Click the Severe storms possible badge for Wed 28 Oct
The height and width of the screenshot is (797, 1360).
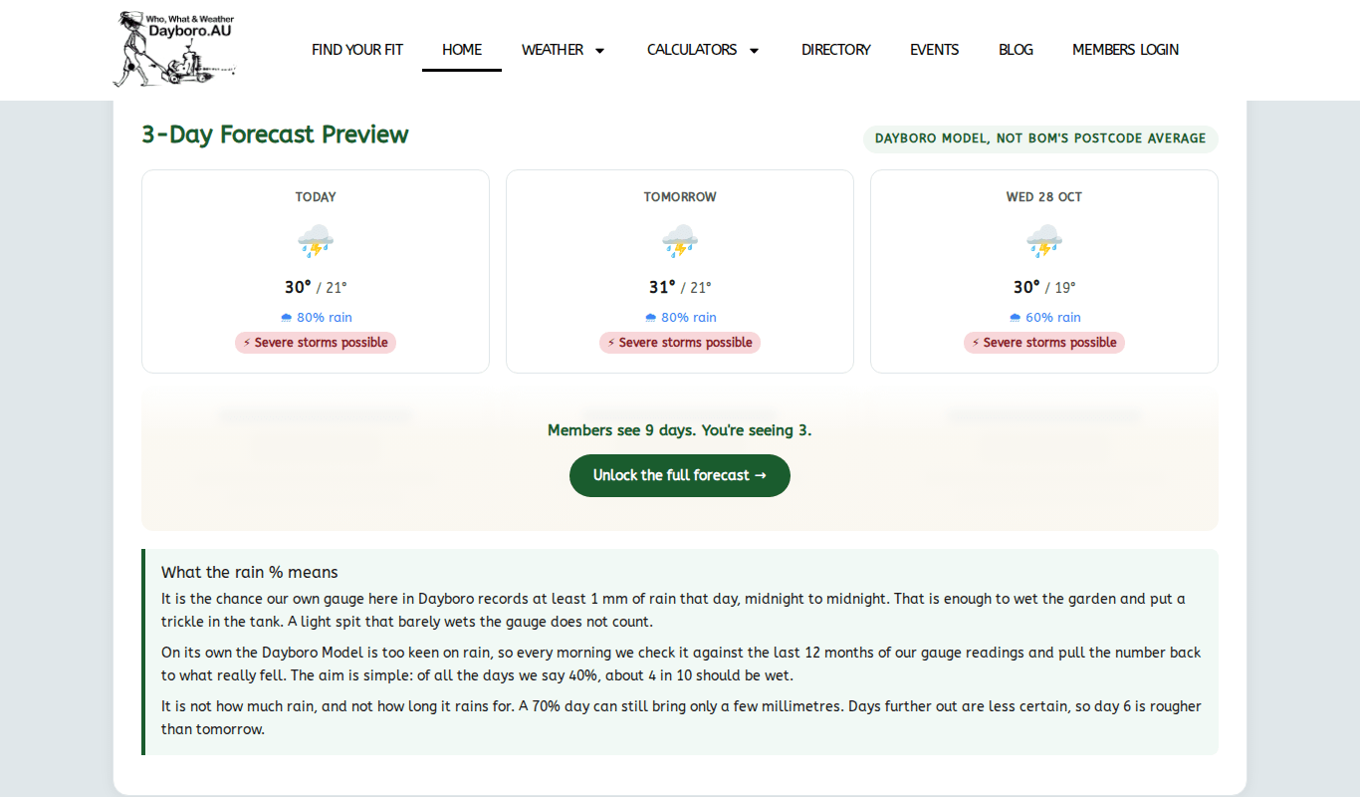(x=1044, y=343)
